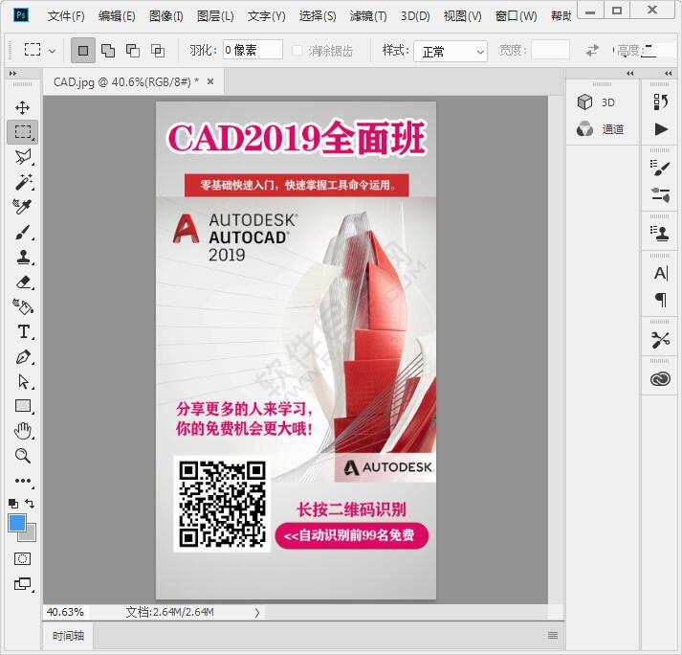
Task: Toggle Quick Mask mode
Action: tap(22, 558)
